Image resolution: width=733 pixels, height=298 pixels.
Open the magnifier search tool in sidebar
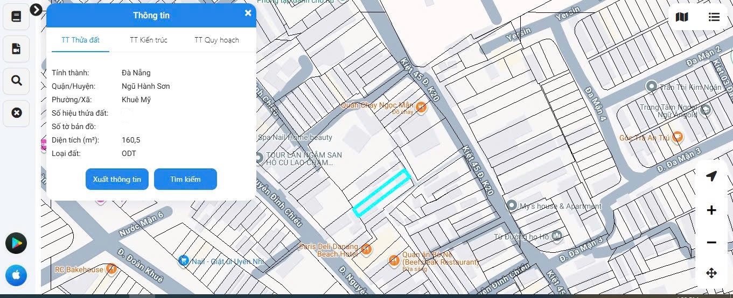16,81
